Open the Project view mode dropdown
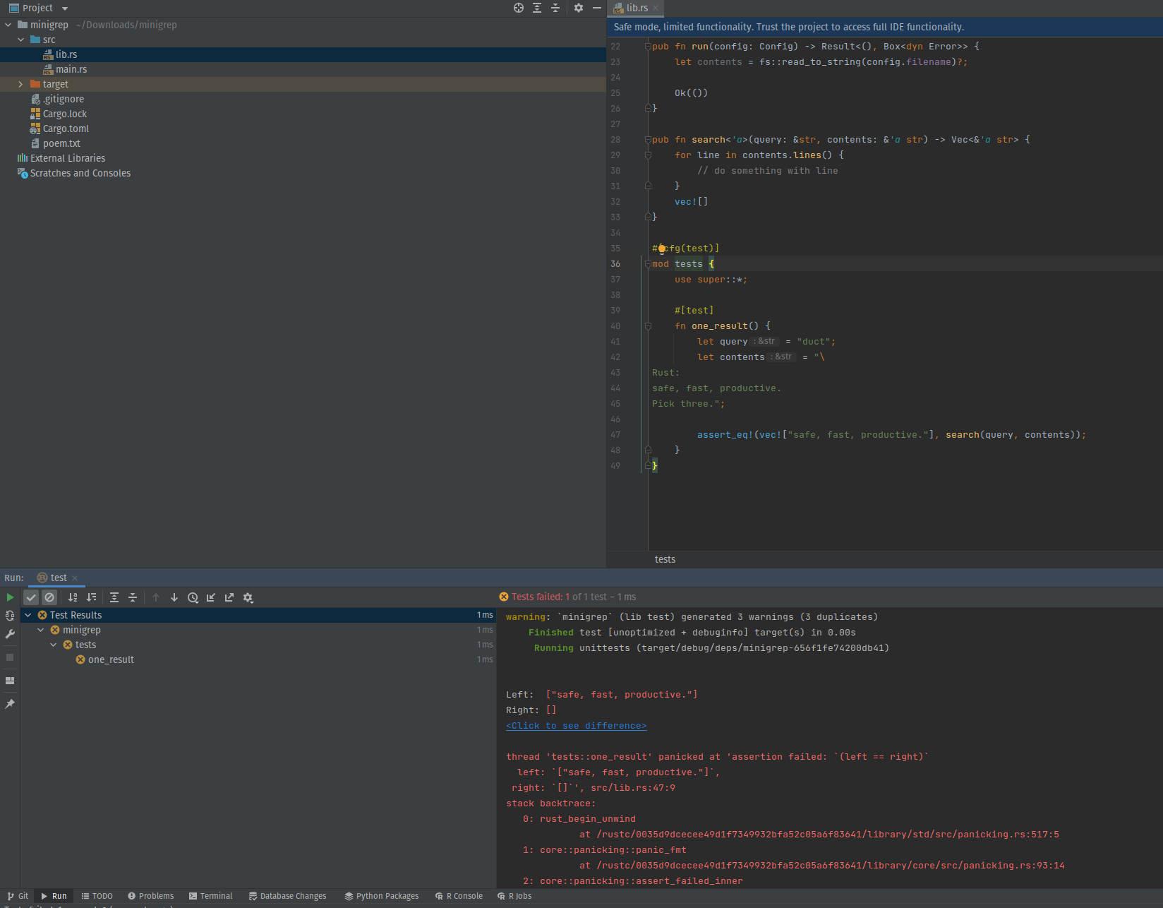1163x908 pixels. [64, 8]
